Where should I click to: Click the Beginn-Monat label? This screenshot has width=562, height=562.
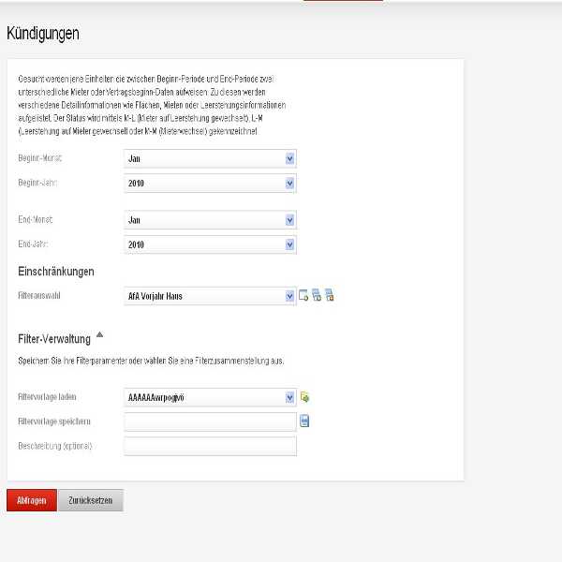click(39, 158)
